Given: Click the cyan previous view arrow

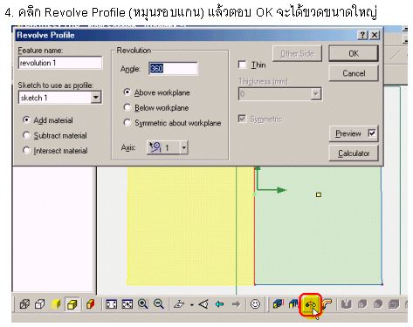Looking at the screenshot, I should tap(220, 304).
